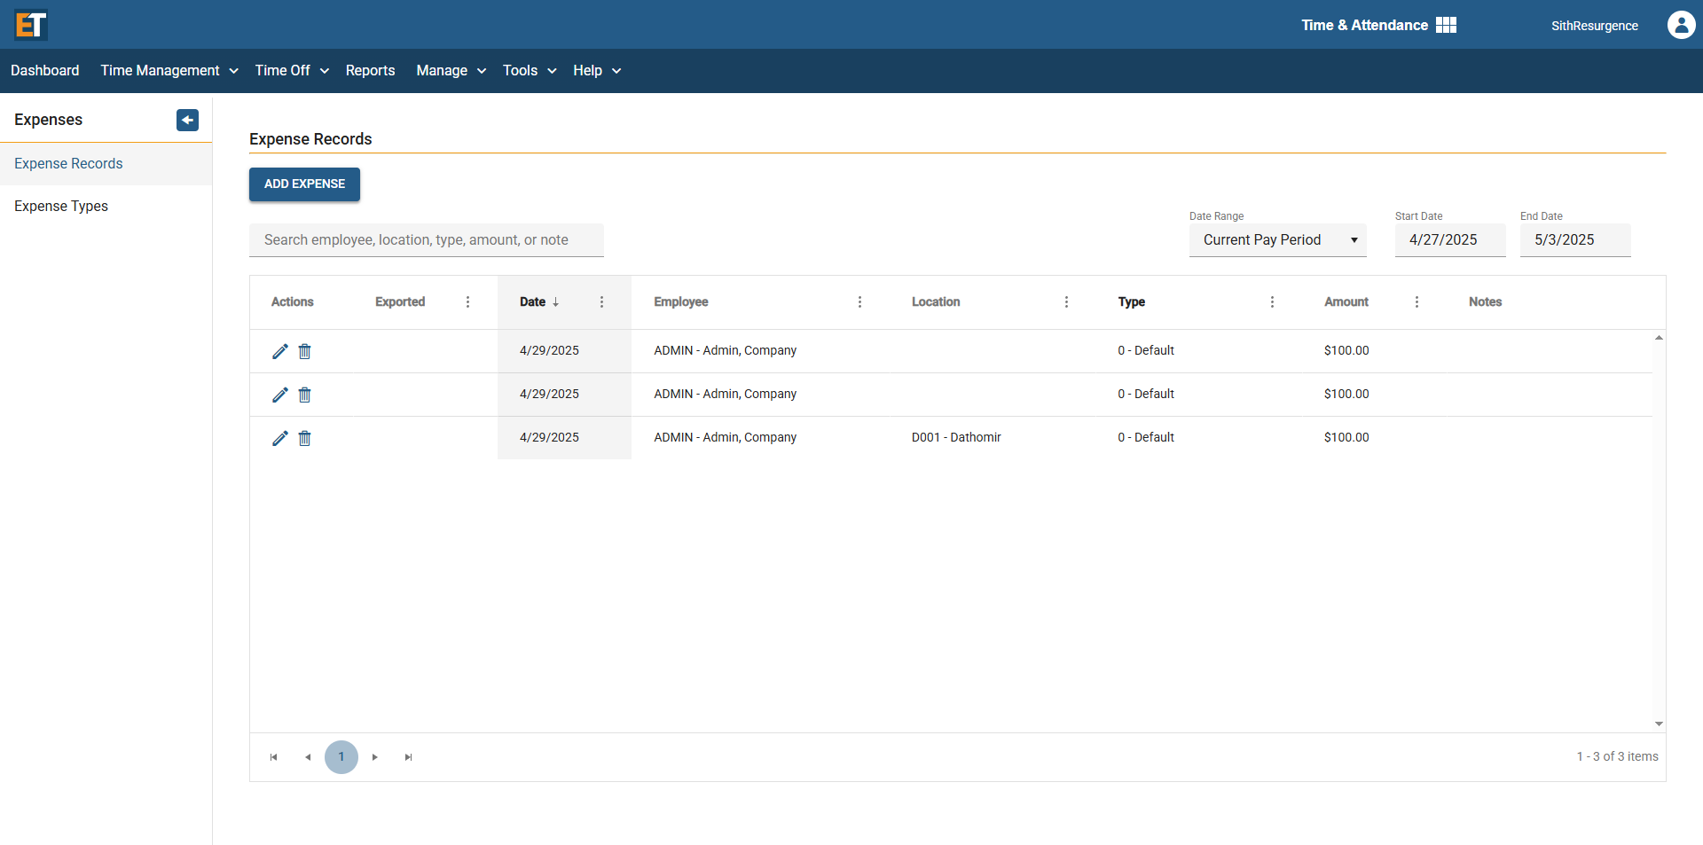Go to first page of records
Image resolution: width=1703 pixels, height=845 pixels.
click(x=274, y=757)
